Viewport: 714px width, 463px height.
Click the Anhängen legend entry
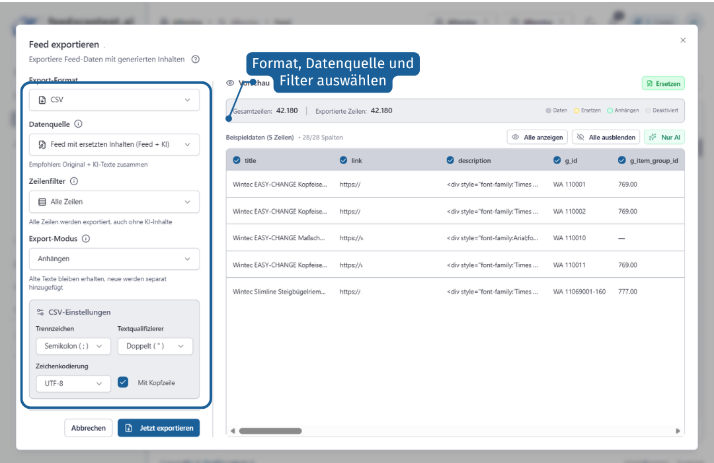623,110
